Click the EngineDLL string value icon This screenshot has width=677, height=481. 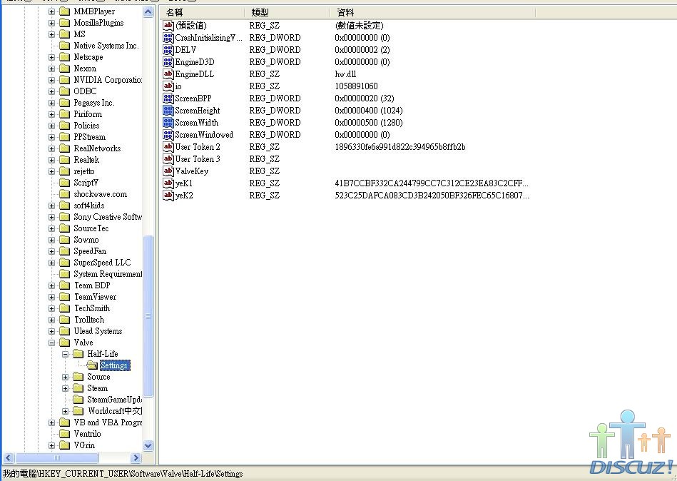tap(168, 74)
